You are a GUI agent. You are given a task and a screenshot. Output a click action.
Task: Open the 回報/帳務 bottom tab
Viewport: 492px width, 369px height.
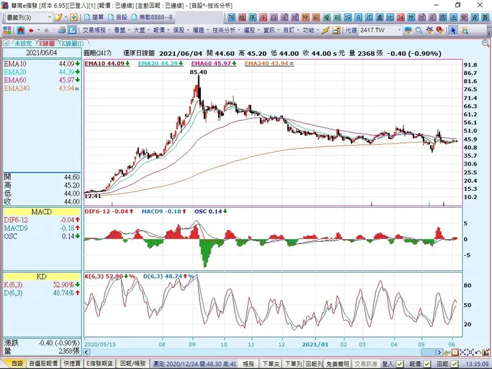[133, 364]
